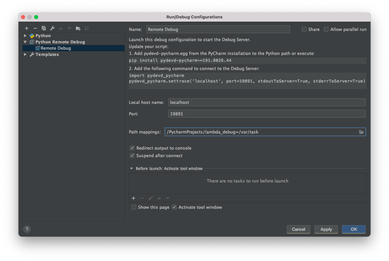The width and height of the screenshot is (389, 261).
Task: Expand the Templates tree item
Action: click(25, 54)
